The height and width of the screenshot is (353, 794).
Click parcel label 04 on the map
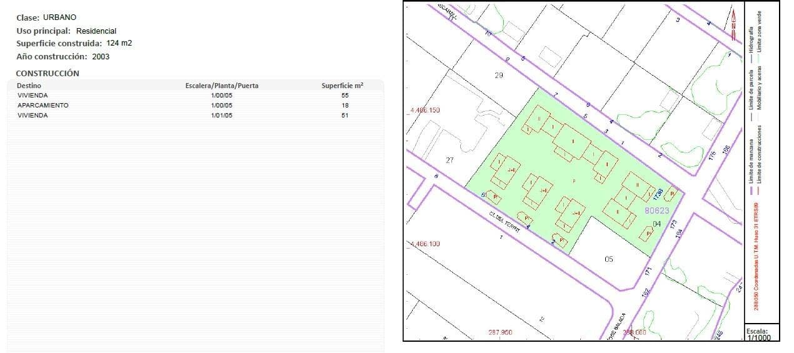pos(656,224)
